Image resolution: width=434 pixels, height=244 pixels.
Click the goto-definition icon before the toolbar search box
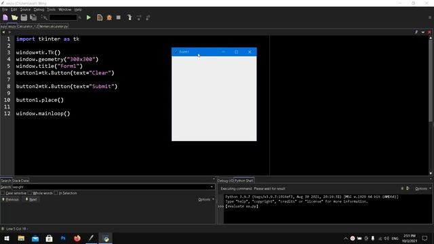(x=44, y=18)
